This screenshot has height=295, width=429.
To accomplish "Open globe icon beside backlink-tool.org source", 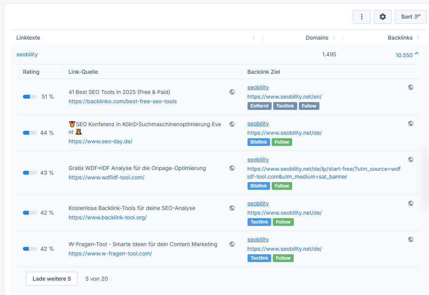I will (x=232, y=208).
